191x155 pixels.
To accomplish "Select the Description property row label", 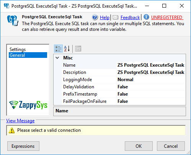I will pyautogui.click(x=75, y=72).
